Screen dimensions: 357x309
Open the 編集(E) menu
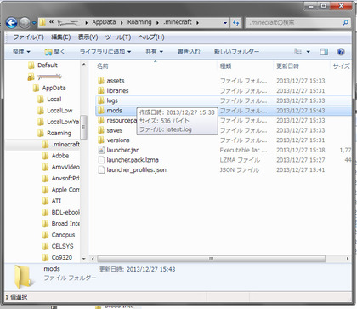pyautogui.click(x=60, y=37)
